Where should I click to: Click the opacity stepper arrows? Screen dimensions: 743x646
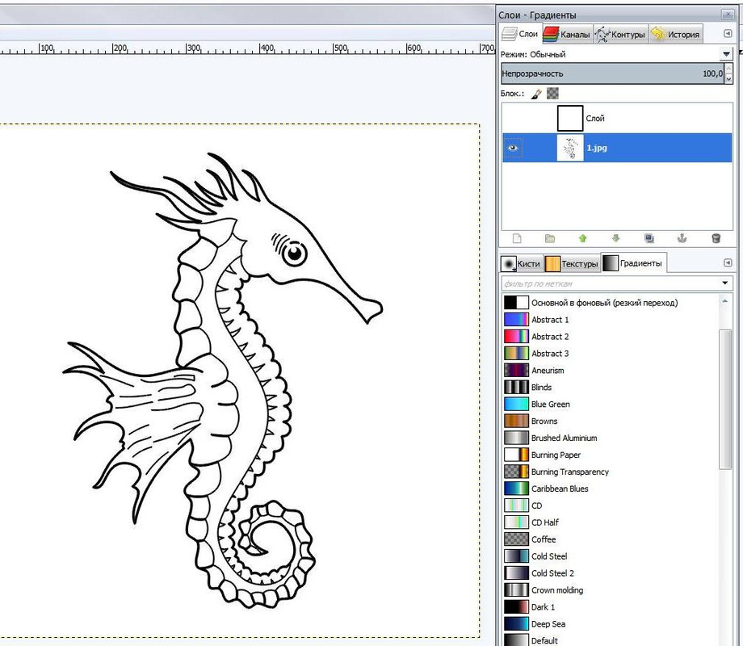728,74
